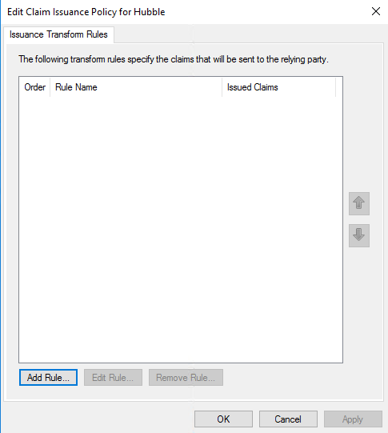Screen dimensions: 388x433
Task: Click blank header area right of Issued Claims
Action: (x=339, y=87)
